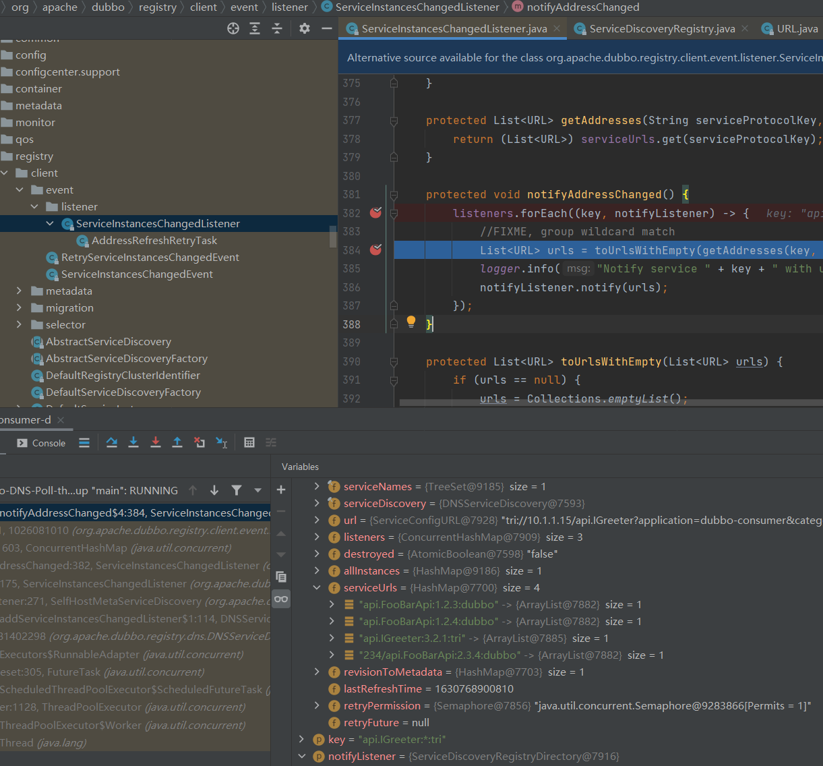Expand the metadata folder under client
This screenshot has width=823, height=766.
click(19, 291)
